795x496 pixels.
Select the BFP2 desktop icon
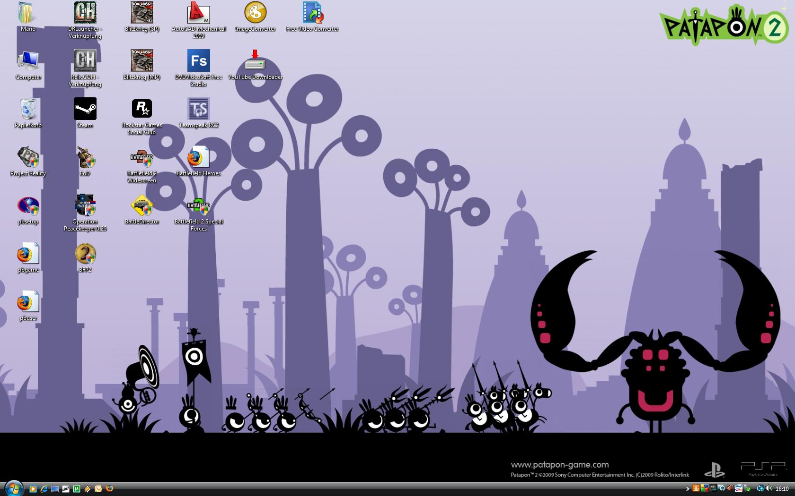[x=85, y=258]
